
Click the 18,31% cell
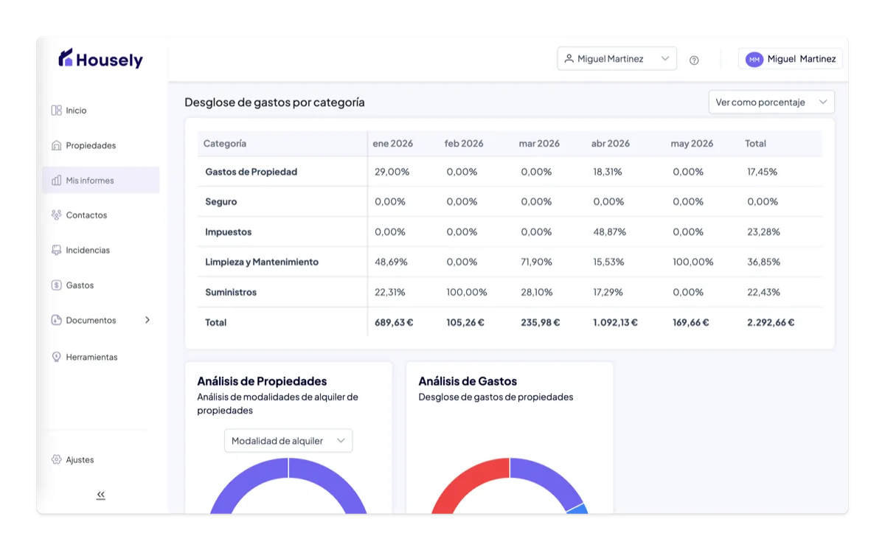(607, 172)
